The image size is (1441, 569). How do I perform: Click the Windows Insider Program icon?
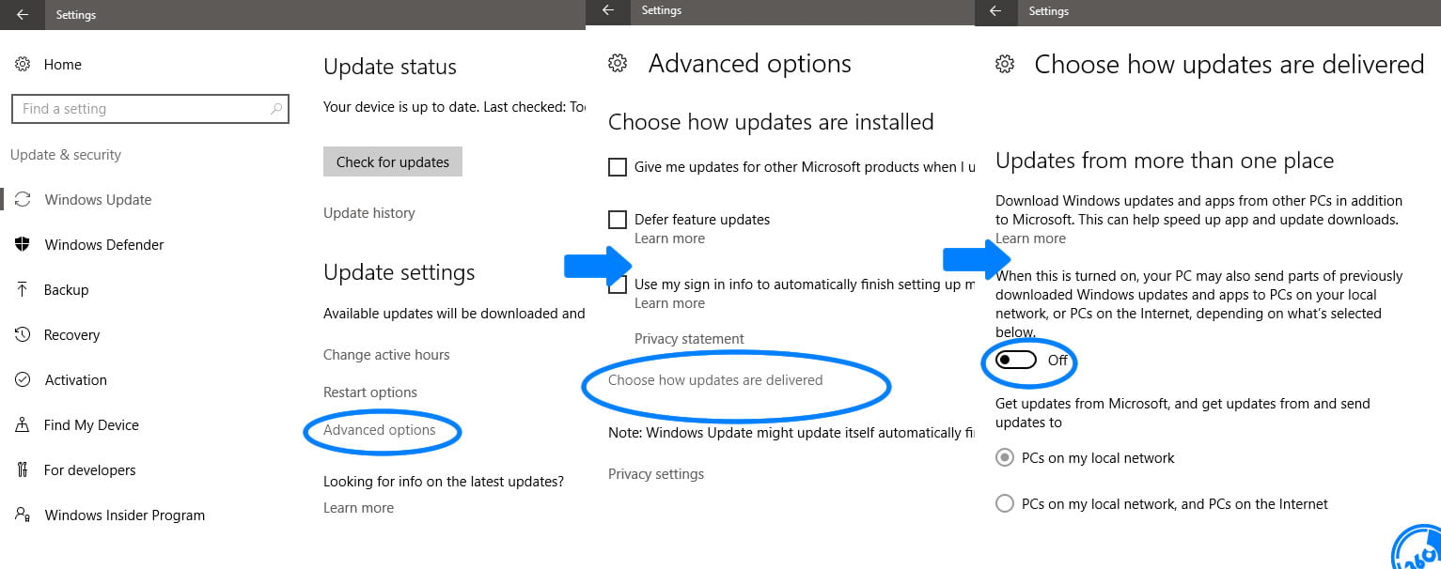(23, 515)
